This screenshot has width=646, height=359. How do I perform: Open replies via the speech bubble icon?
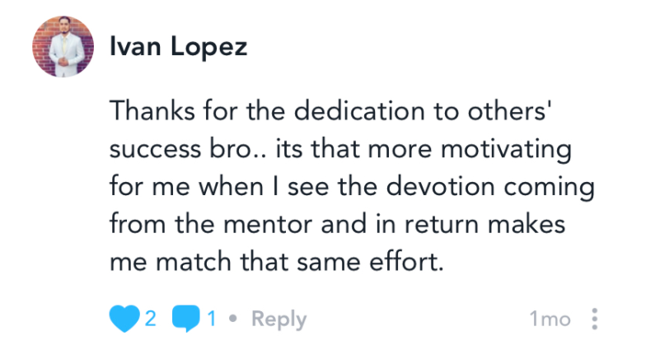tap(186, 318)
